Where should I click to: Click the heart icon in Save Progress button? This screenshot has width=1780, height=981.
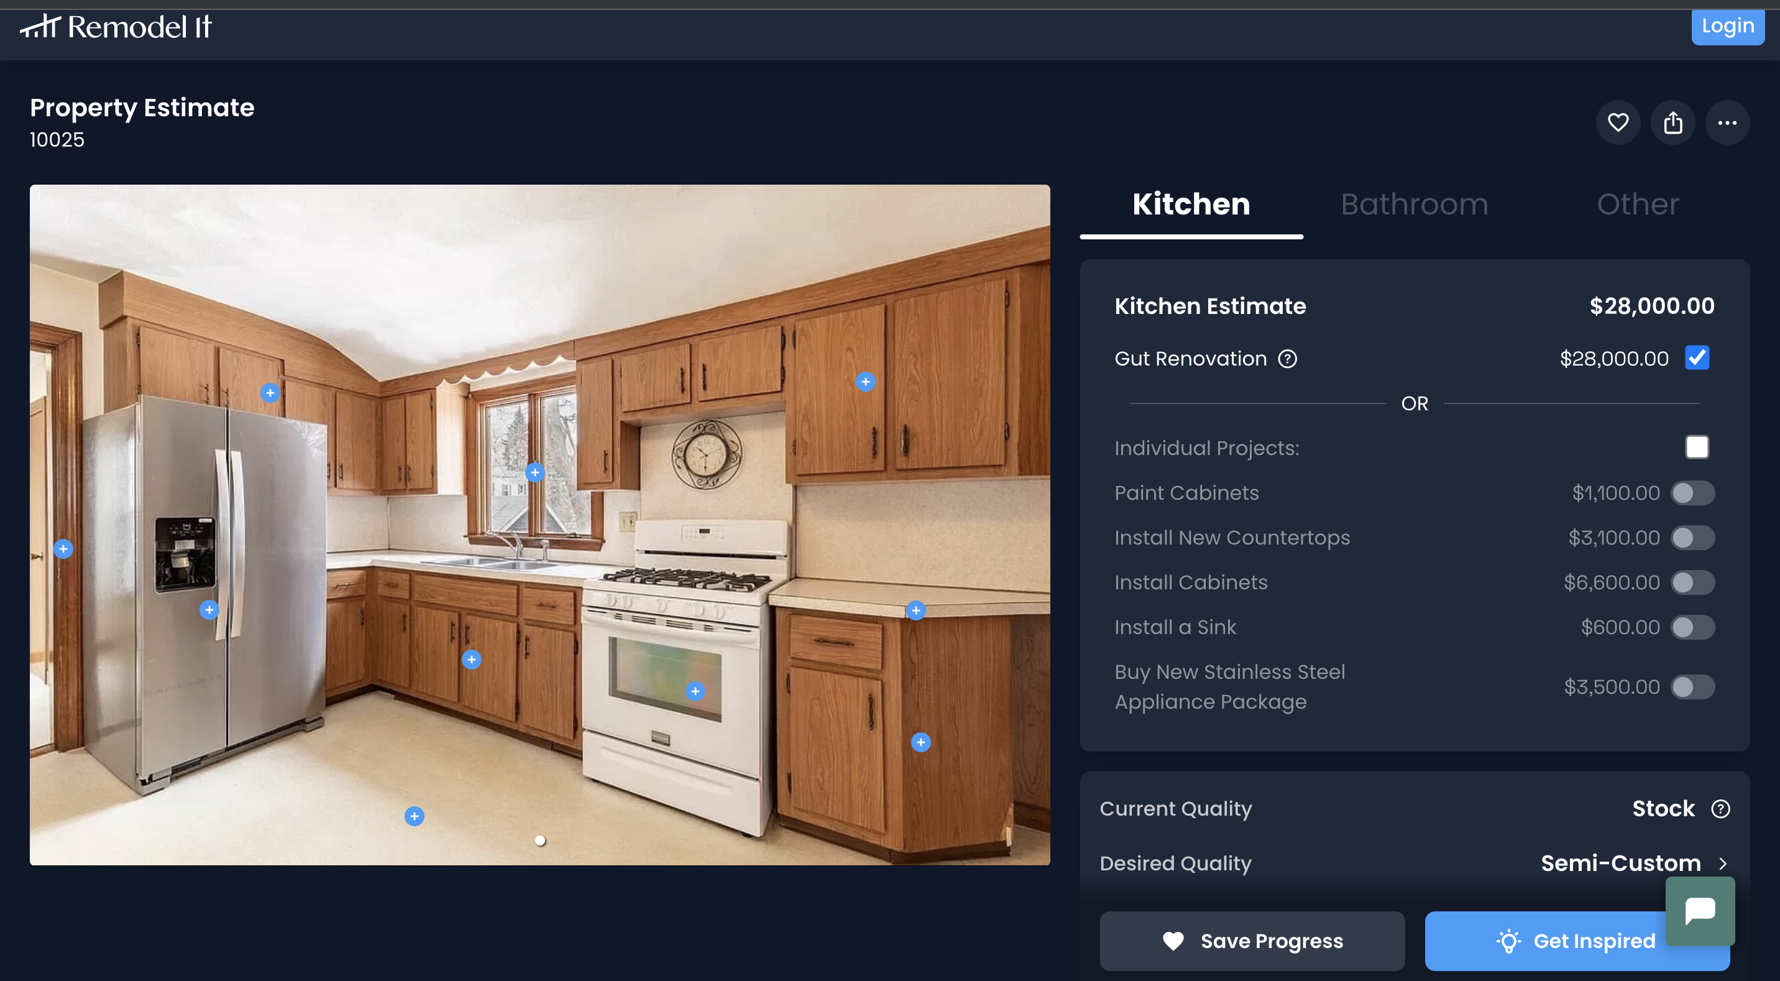[x=1173, y=941]
